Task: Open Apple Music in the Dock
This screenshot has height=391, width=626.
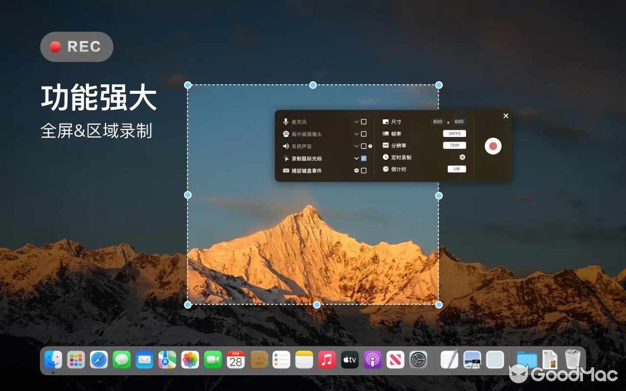Action: (327, 360)
